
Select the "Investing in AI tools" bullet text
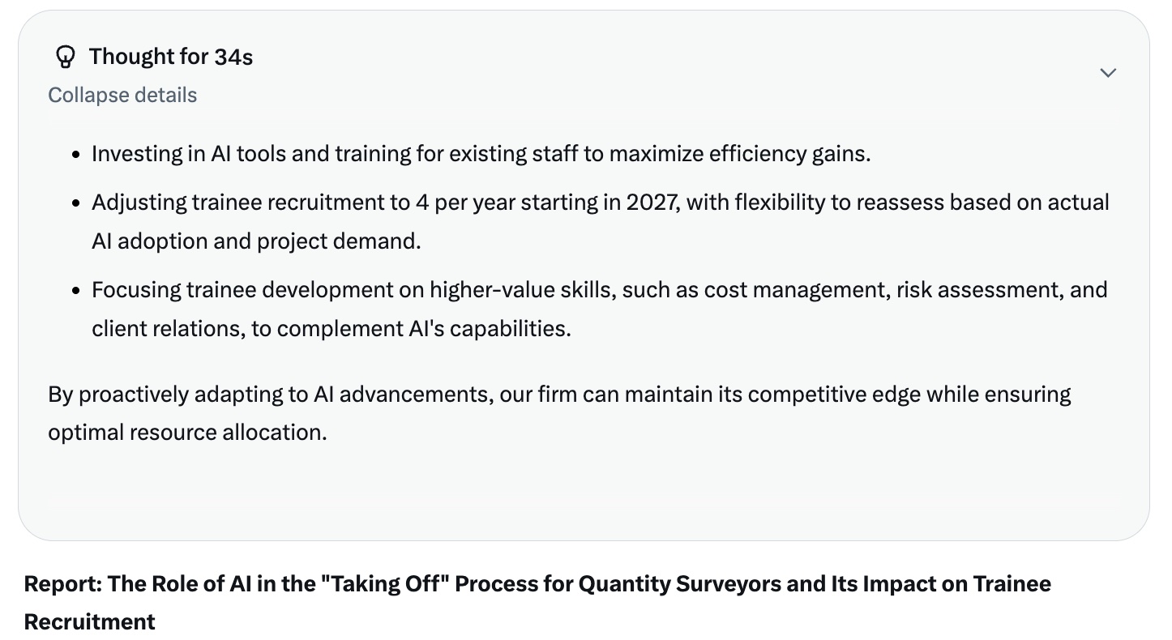481,153
